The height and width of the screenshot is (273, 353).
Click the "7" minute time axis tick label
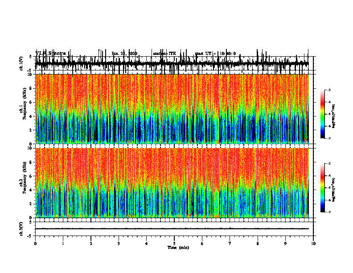point(230,244)
